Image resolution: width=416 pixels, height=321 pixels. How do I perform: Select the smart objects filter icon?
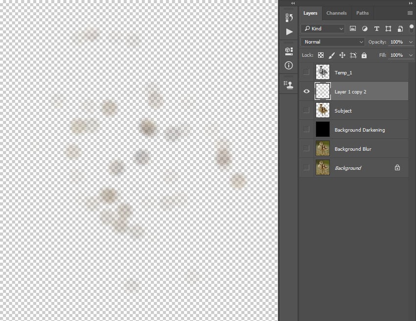(x=400, y=28)
